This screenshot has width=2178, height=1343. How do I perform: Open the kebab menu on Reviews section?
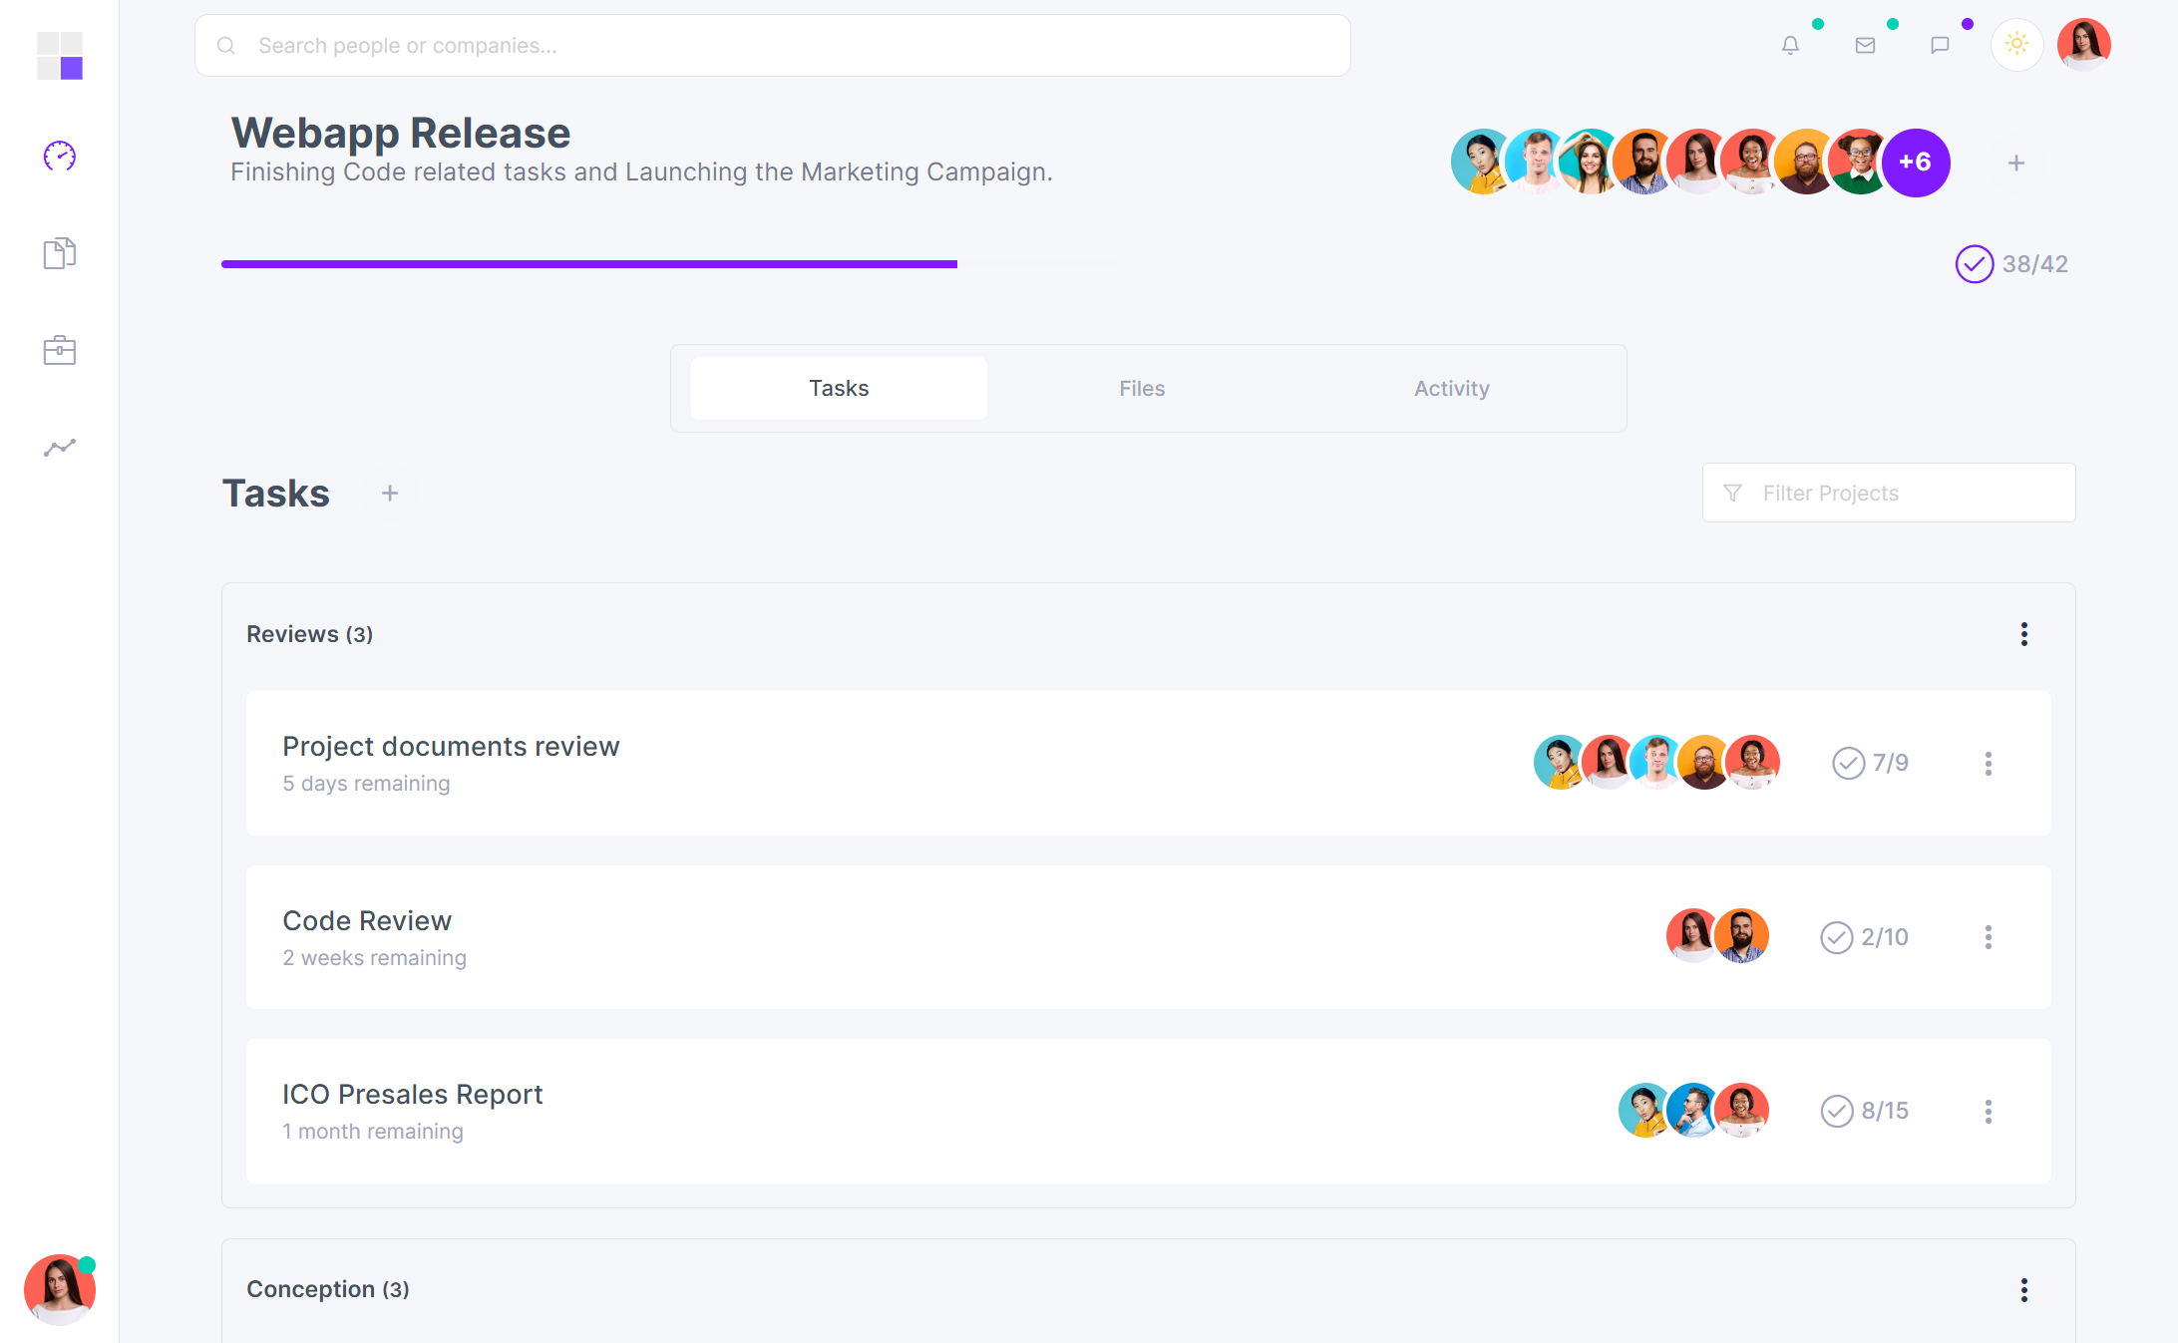point(2024,634)
